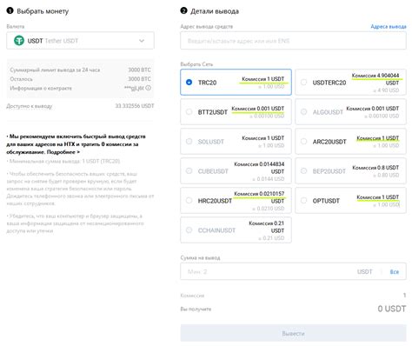
Task: Click the 'Комиссия 0.21' fee text
Action: pos(266,223)
